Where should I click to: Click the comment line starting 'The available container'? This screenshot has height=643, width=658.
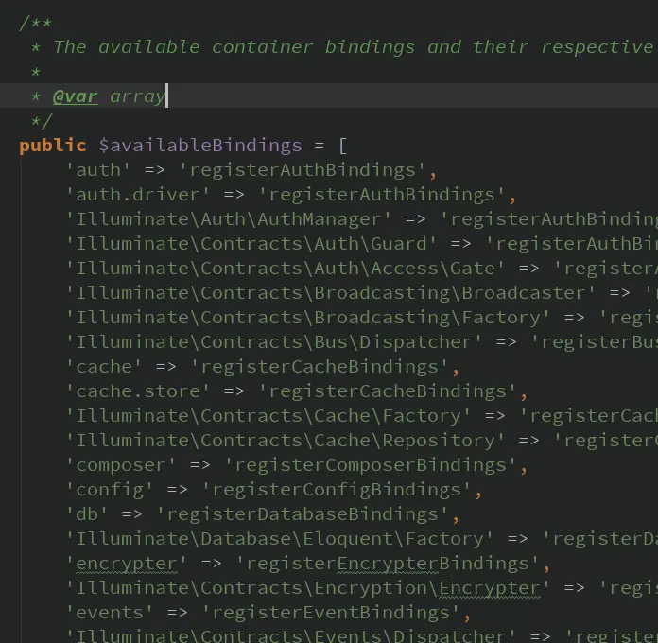(354, 47)
